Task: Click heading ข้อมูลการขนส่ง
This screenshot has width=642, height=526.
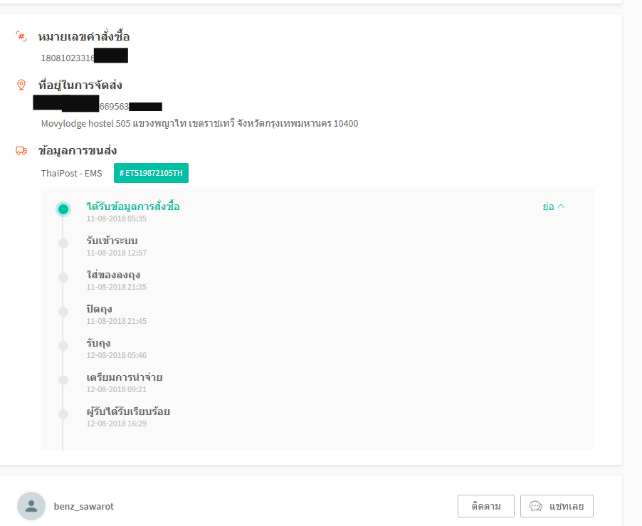Action: click(x=78, y=151)
